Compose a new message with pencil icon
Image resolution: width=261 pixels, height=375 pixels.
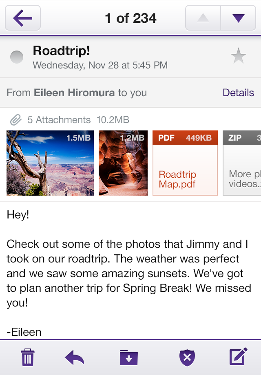[x=238, y=356]
